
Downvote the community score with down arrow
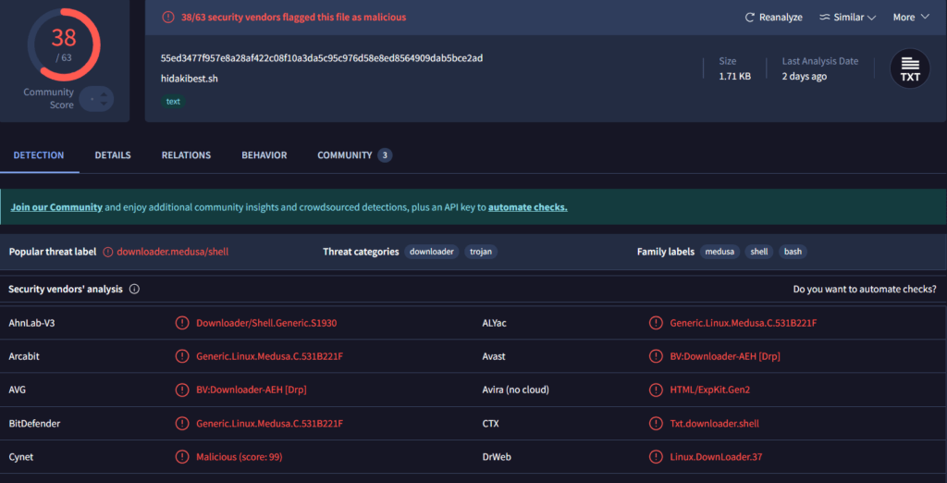[x=104, y=105]
